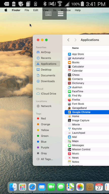
Task: Open Messages from the Dock
Action: [x=61, y=187]
